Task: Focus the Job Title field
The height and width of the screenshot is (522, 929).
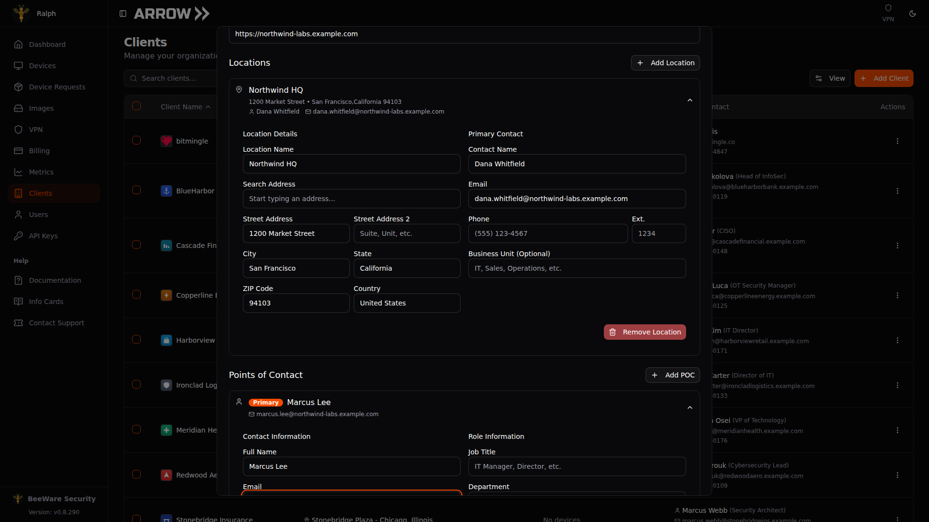Action: 577,466
